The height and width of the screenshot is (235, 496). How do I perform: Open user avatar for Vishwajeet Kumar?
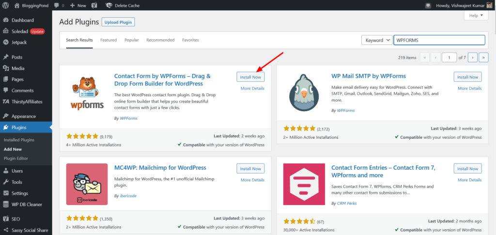click(x=490, y=5)
